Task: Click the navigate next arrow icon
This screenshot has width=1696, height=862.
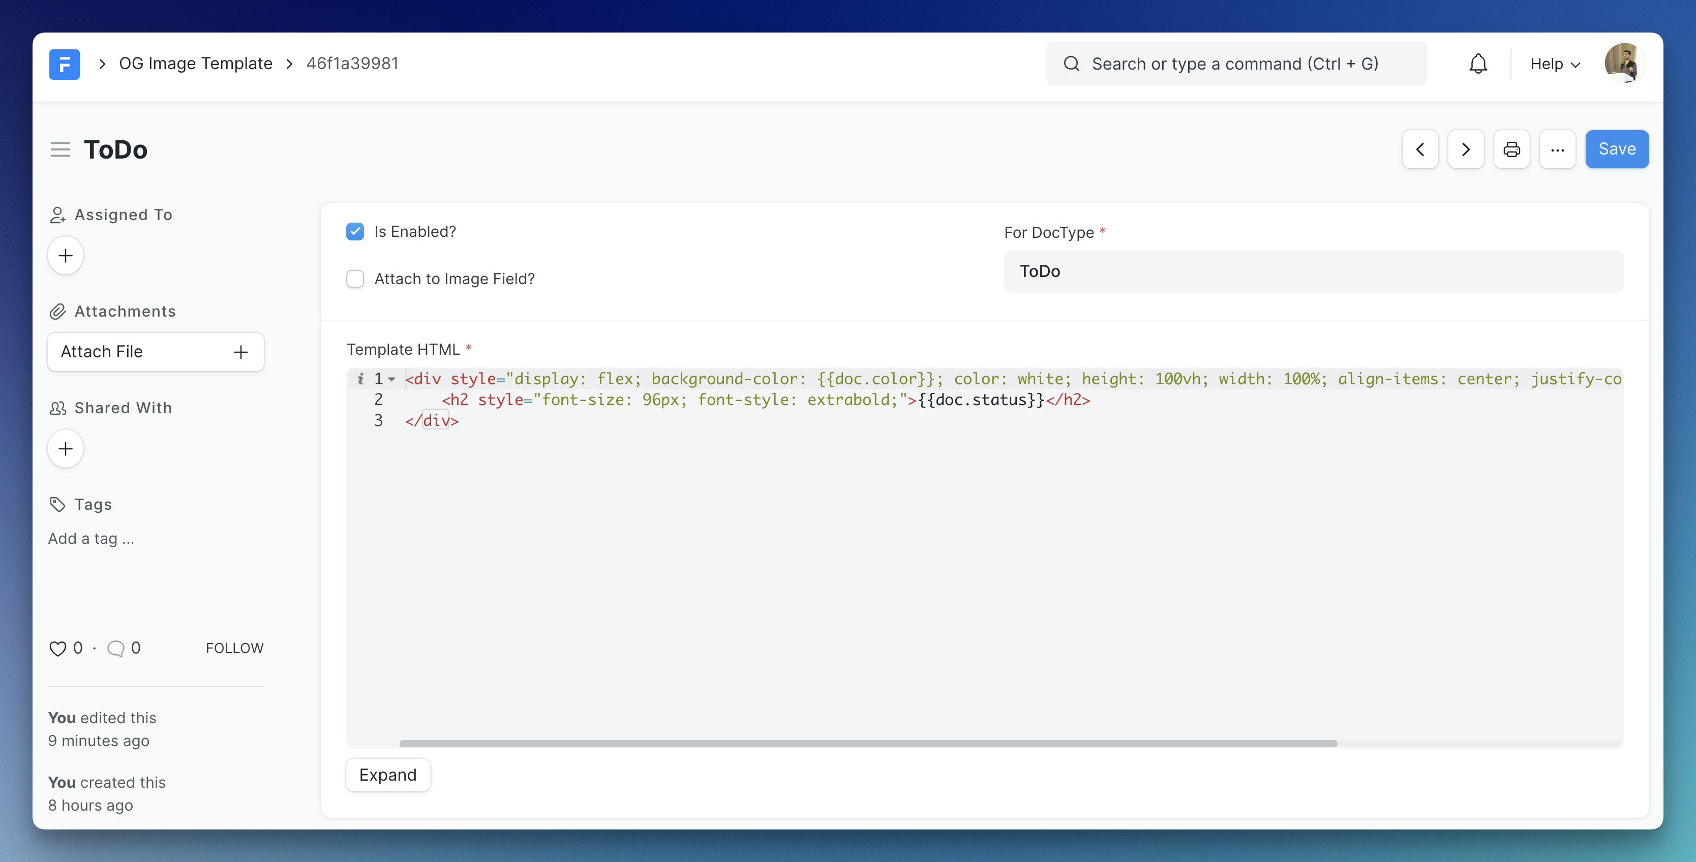Action: (x=1465, y=147)
